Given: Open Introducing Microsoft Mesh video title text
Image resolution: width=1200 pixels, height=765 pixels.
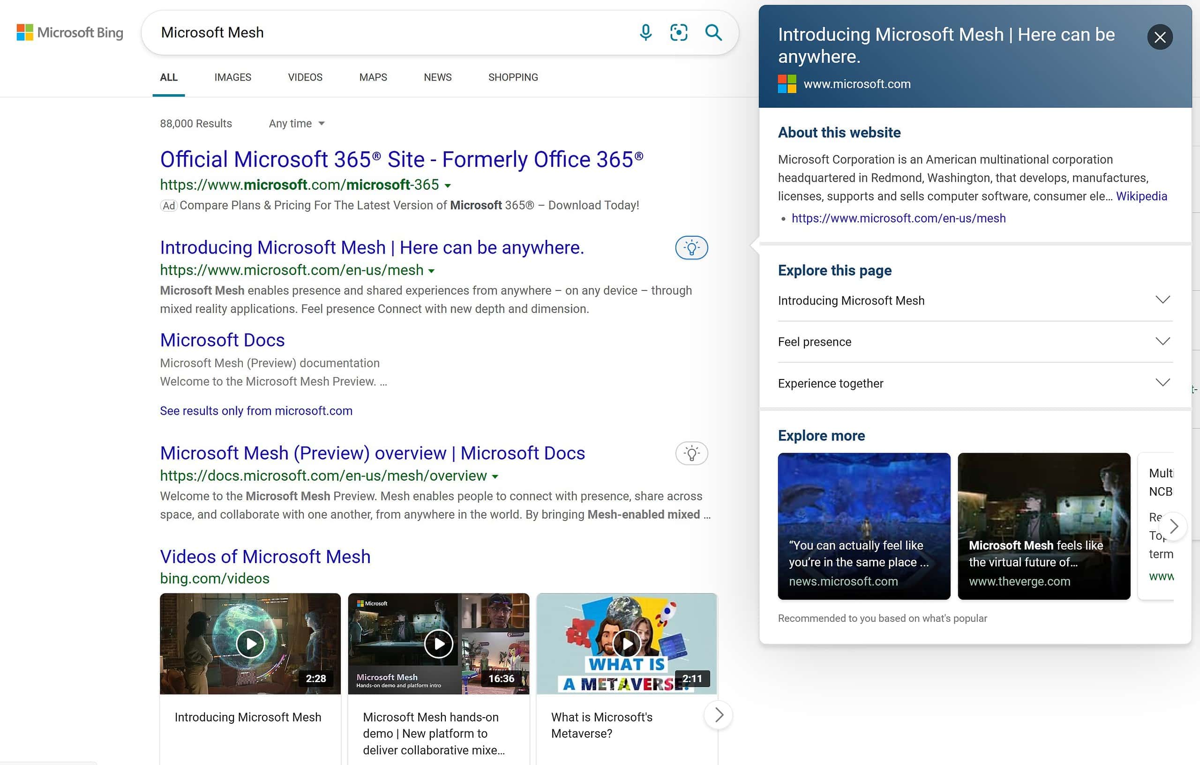Looking at the screenshot, I should [x=247, y=717].
